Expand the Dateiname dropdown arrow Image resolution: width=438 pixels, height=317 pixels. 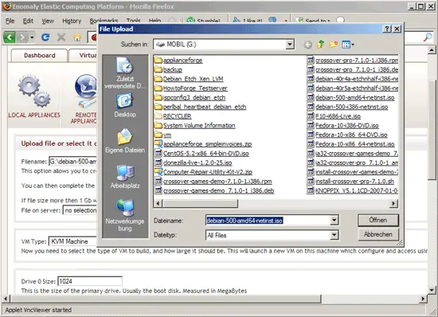click(334, 221)
